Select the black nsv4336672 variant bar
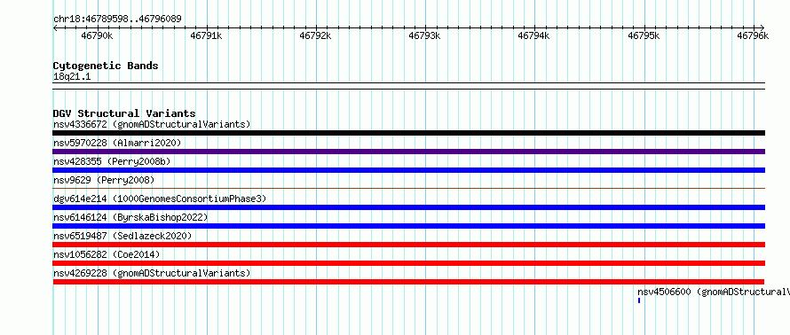Screen dimensions: 790x335 pos(408,133)
